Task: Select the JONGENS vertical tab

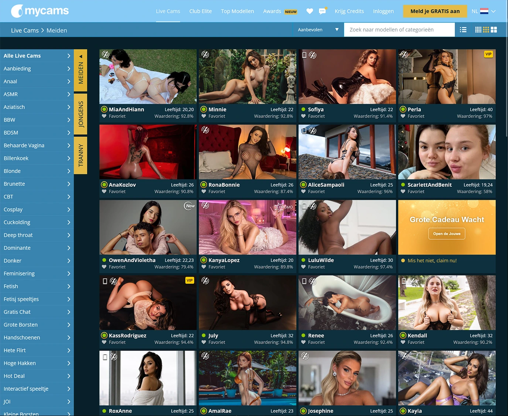Action: pyautogui.click(x=81, y=114)
